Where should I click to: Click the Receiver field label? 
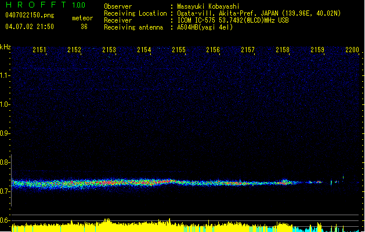tap(118, 20)
